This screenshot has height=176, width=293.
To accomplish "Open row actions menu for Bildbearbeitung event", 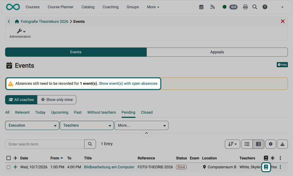I will click(x=280, y=167).
